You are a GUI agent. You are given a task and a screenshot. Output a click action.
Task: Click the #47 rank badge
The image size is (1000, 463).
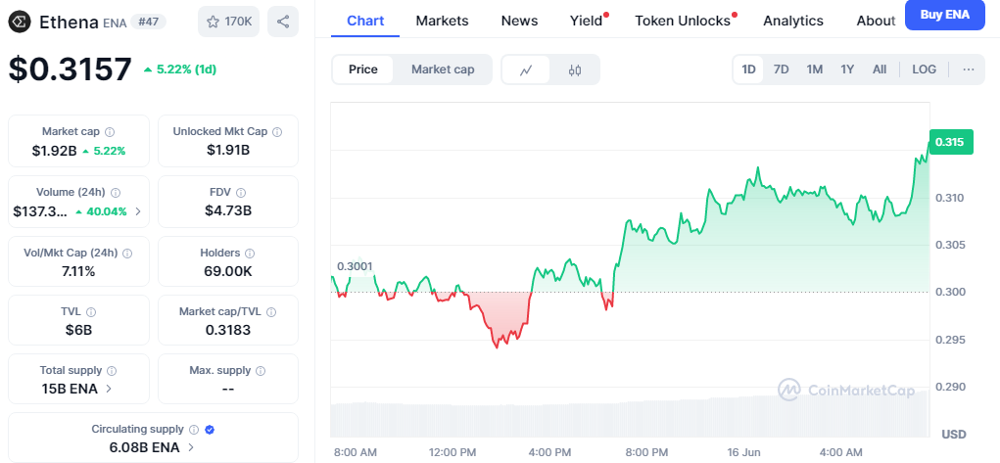coord(149,22)
